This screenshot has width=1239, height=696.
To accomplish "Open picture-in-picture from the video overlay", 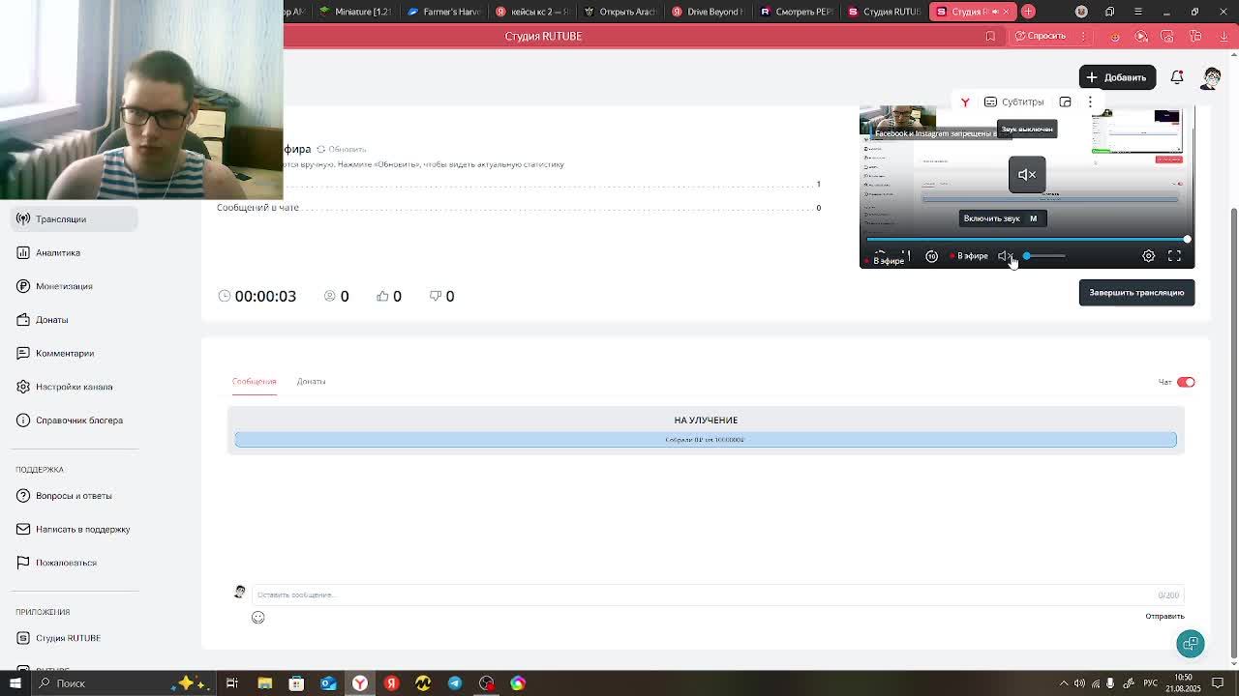I will click(x=1065, y=102).
